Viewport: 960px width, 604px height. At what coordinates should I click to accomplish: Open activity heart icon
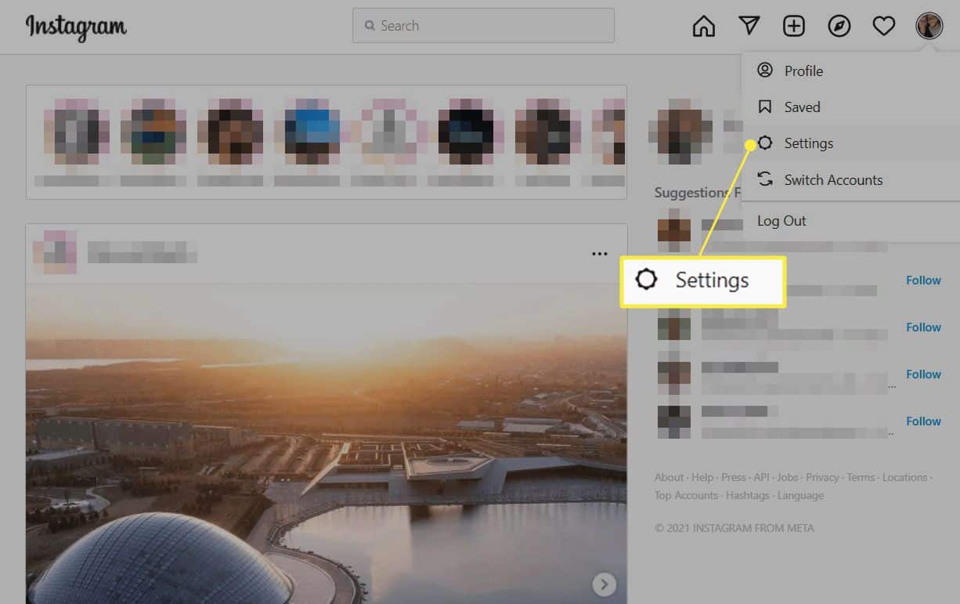point(884,26)
